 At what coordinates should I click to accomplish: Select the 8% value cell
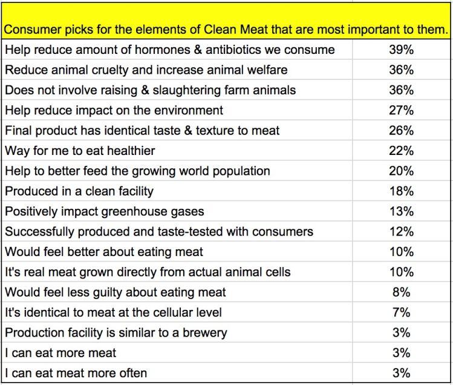tap(401, 292)
